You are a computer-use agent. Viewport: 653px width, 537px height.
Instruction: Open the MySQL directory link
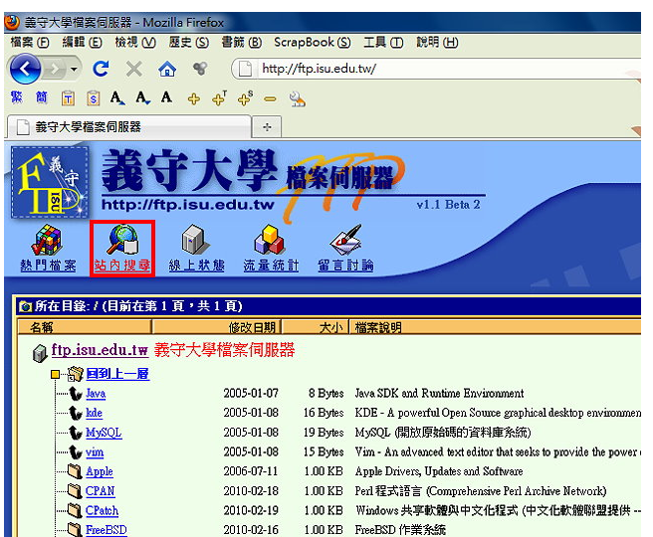pos(104,433)
